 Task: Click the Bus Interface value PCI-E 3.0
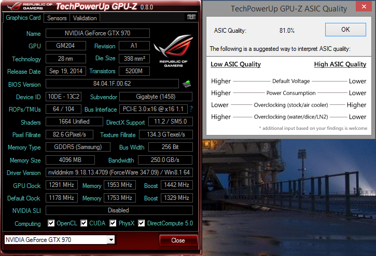tap(153, 109)
